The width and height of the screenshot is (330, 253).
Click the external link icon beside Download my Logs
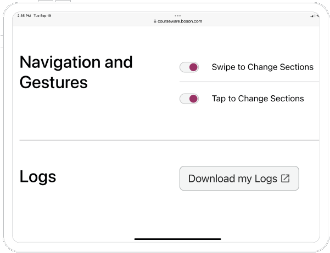pos(285,179)
